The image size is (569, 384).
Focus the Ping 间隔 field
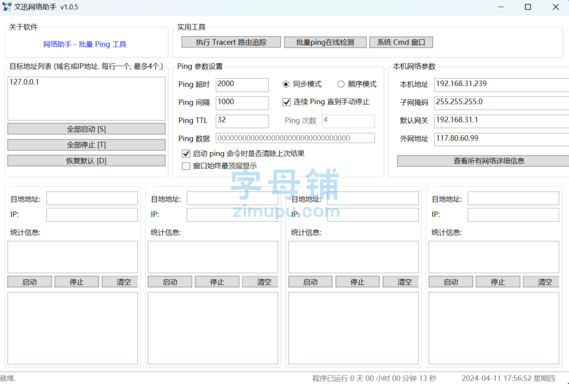tap(242, 103)
